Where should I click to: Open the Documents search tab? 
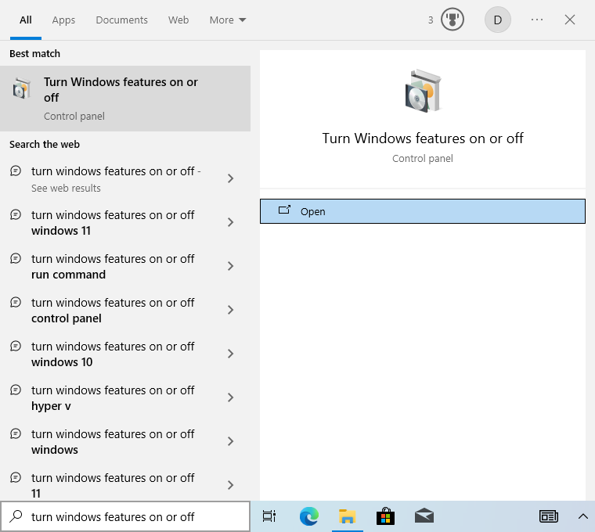click(x=121, y=20)
